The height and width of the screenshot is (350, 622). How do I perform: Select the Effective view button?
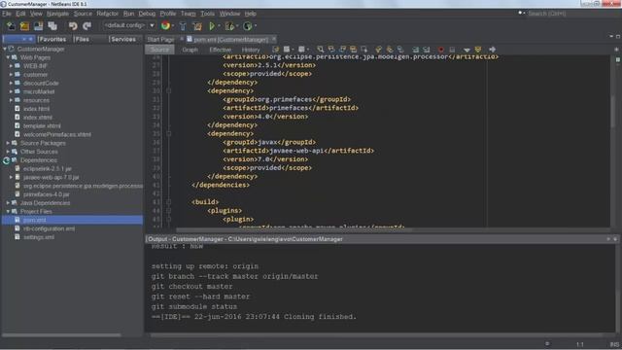tap(221, 50)
